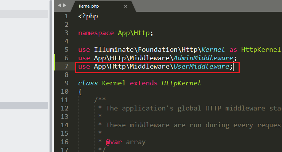Place cursor on the <?php opening tag

(88, 16)
